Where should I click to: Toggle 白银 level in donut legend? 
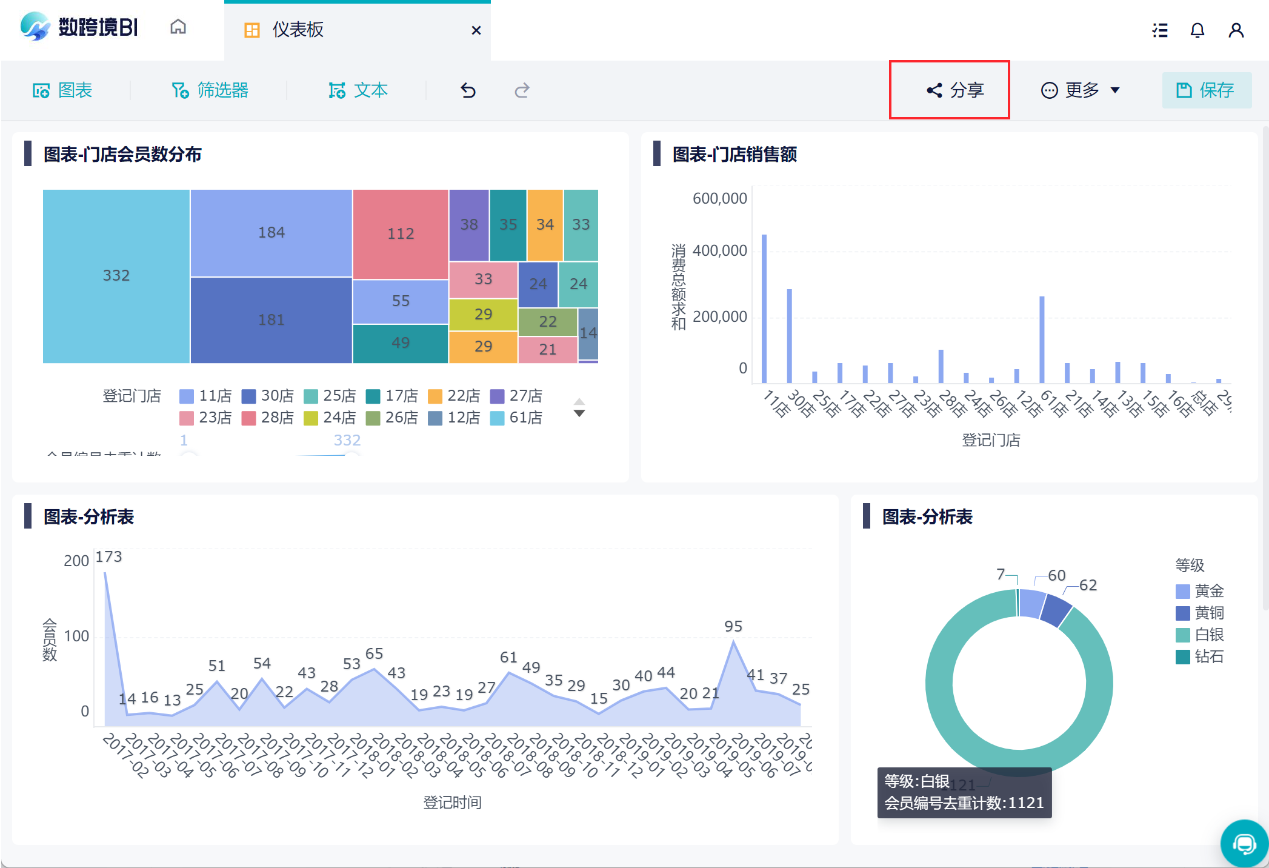point(1200,635)
